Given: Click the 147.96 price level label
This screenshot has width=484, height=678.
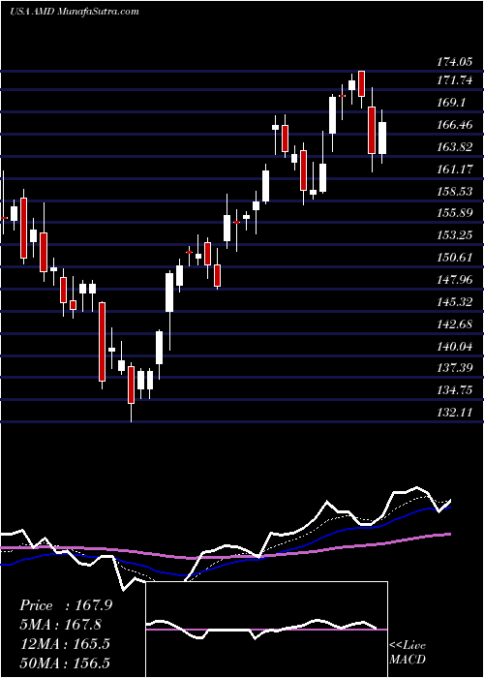Looking at the screenshot, I should pyautogui.click(x=455, y=280).
